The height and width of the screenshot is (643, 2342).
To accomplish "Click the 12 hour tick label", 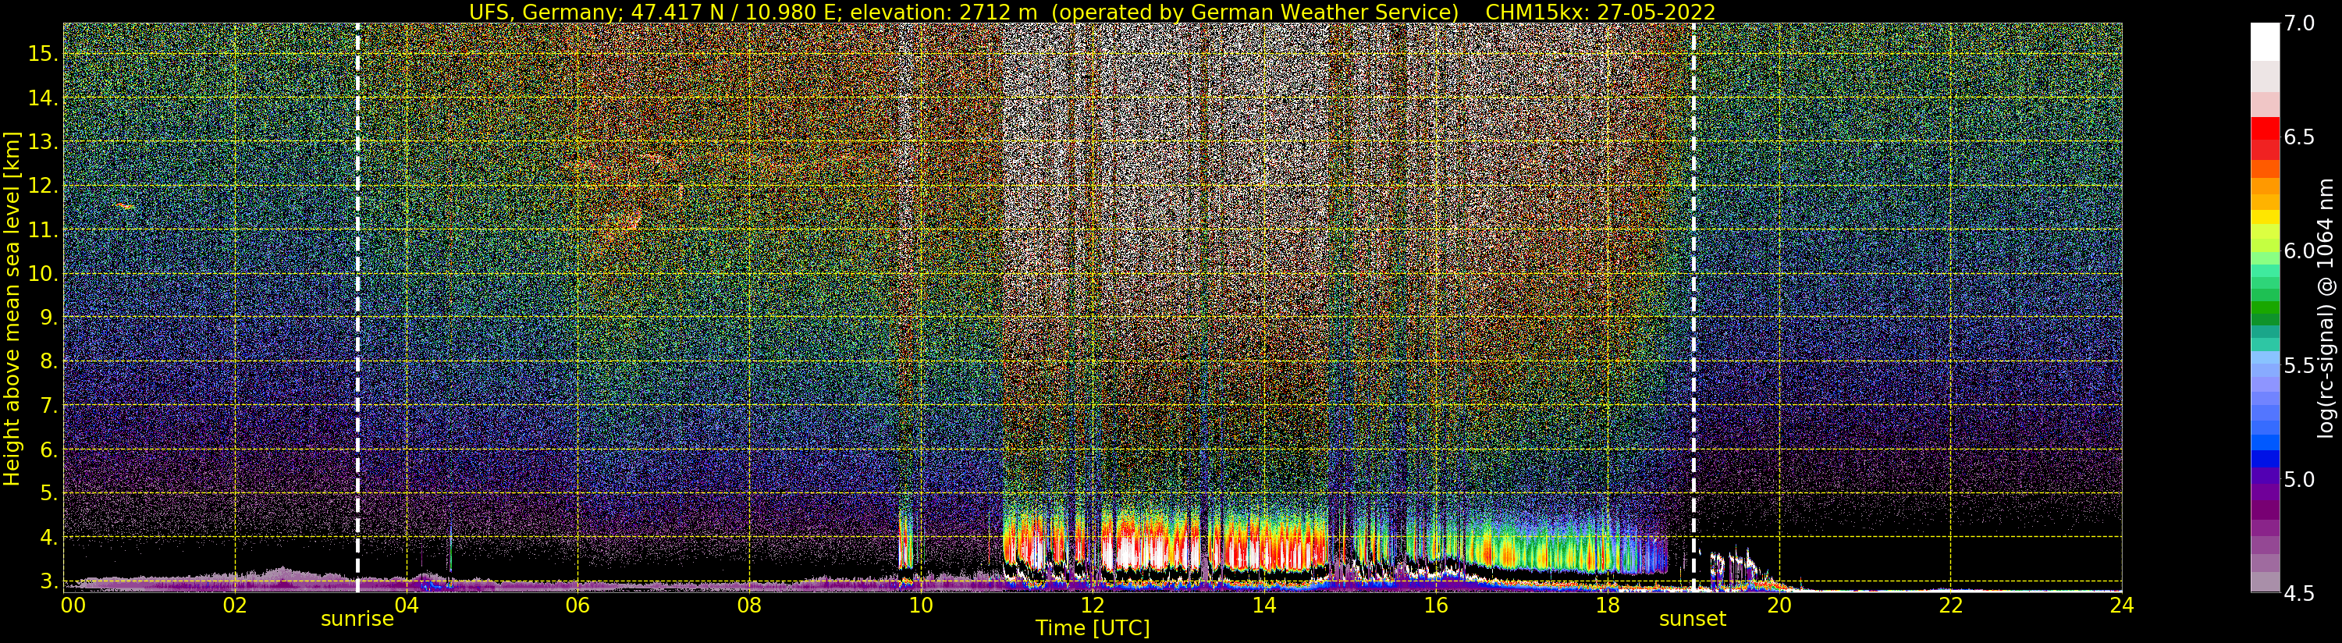I will click(x=1092, y=606).
